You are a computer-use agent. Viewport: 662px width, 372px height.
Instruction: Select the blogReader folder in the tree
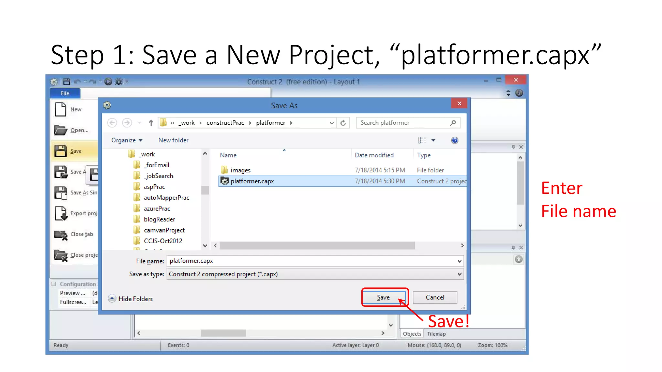[155, 219]
